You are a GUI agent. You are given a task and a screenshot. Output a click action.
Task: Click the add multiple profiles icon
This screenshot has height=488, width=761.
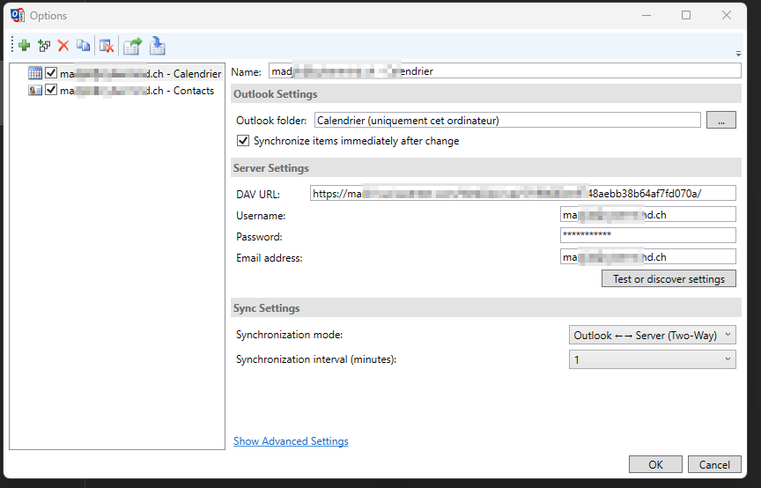pyautogui.click(x=44, y=46)
